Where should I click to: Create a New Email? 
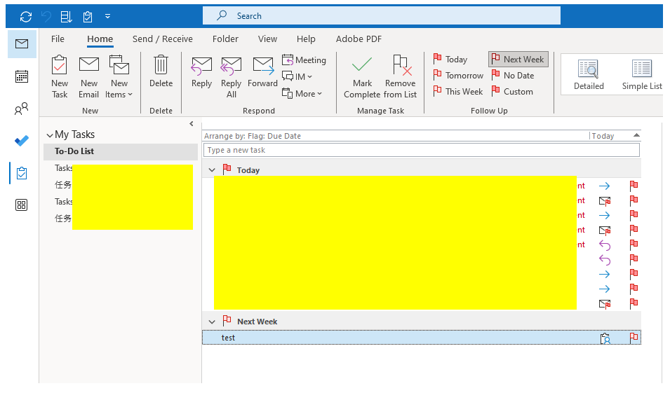(x=89, y=77)
